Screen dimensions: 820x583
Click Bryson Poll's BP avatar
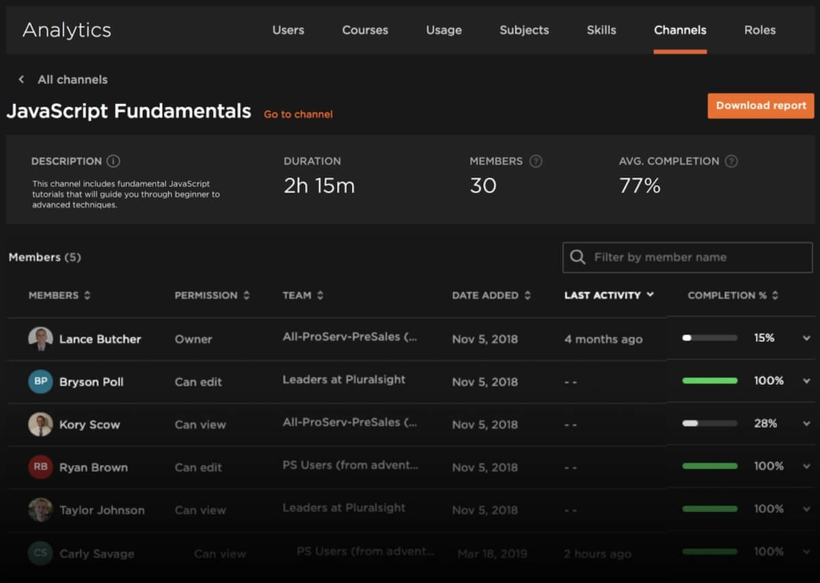[x=40, y=381]
